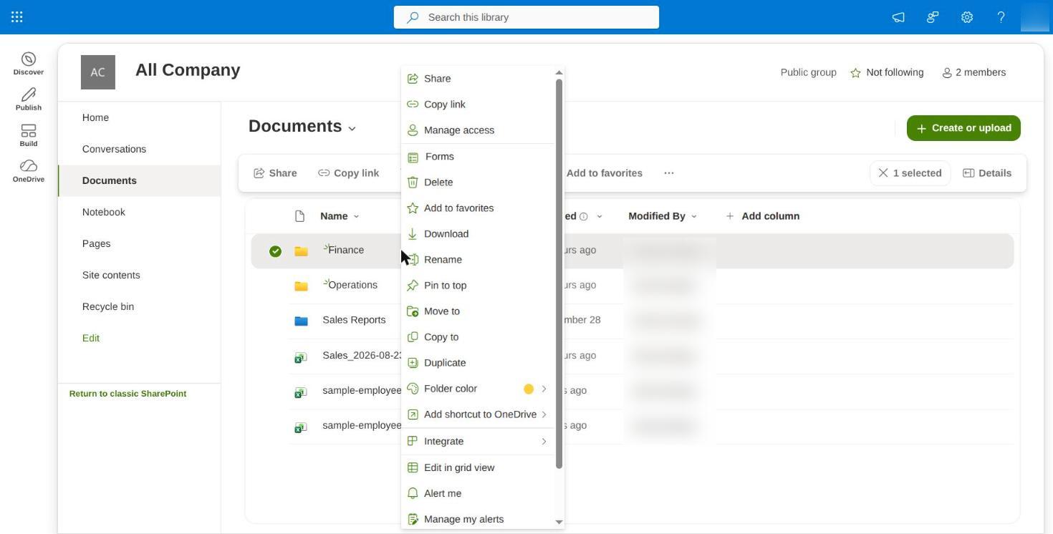Image resolution: width=1053 pixels, height=534 pixels.
Task: Click the Excel icon for Sales_2026 file
Action: click(x=301, y=356)
